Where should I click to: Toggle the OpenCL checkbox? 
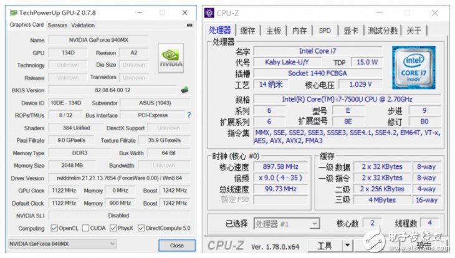pos(54,228)
